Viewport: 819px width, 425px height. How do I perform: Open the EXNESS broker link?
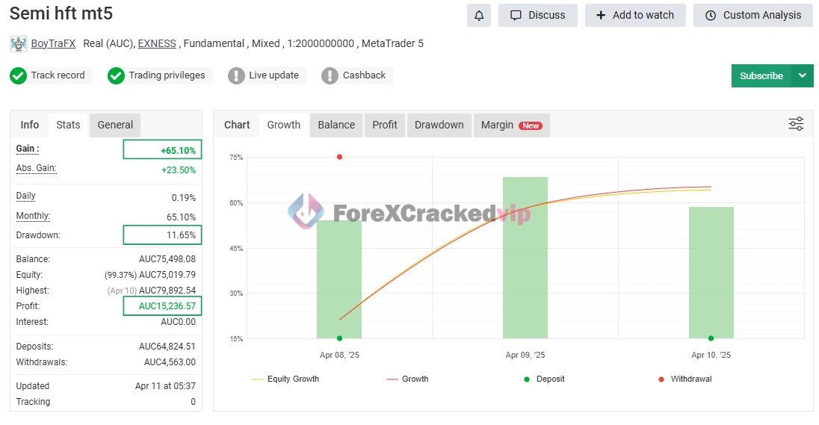[x=157, y=44]
